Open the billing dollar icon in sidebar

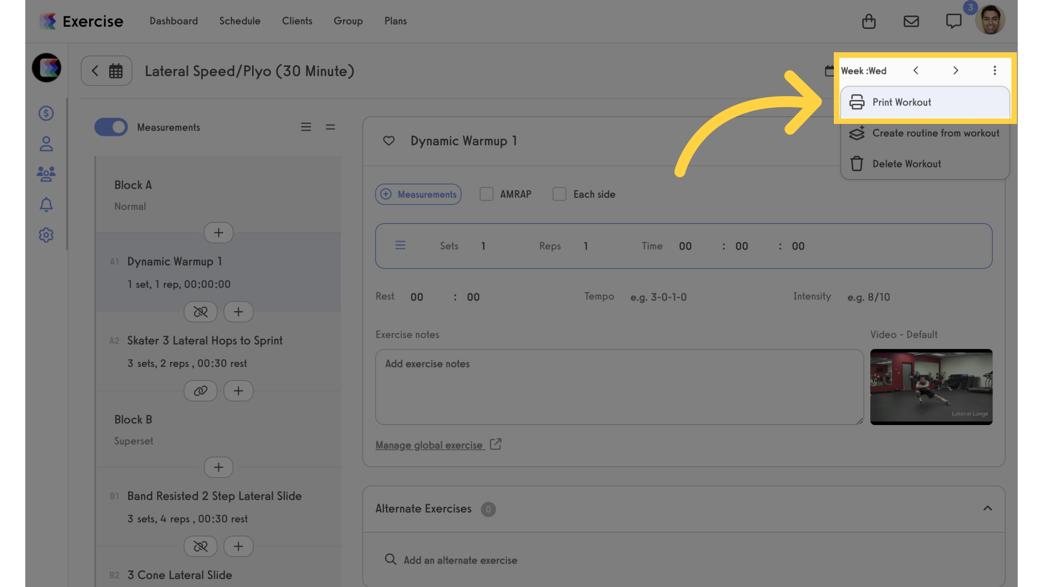pyautogui.click(x=46, y=113)
